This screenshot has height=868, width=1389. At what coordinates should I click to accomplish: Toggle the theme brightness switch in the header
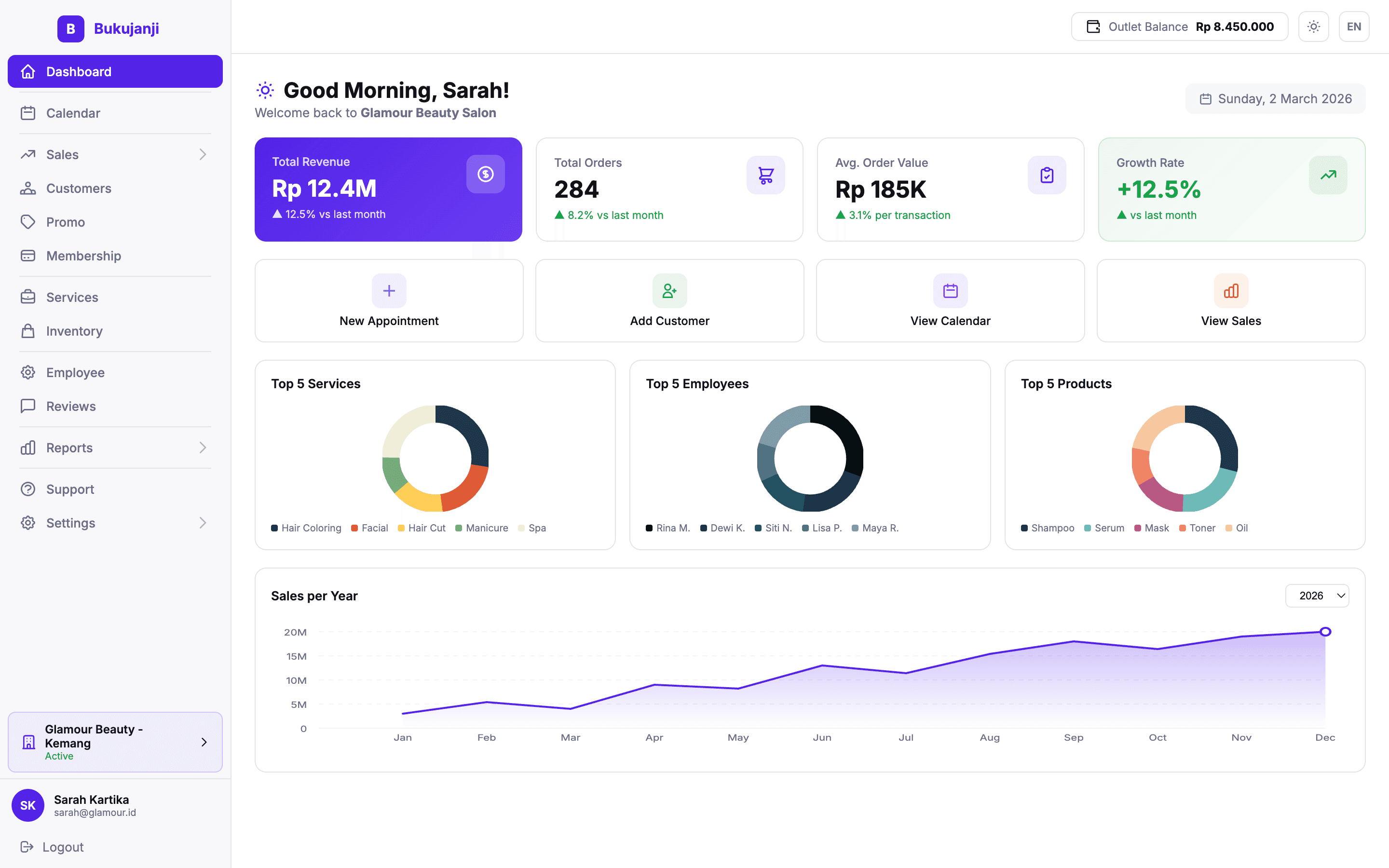(1313, 27)
